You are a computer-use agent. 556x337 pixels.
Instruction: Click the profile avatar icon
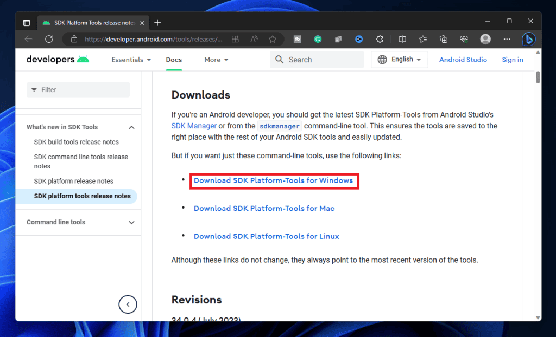click(485, 38)
